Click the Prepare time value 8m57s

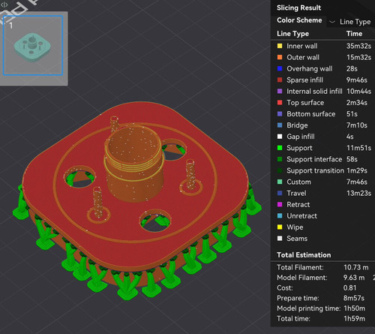click(x=354, y=298)
